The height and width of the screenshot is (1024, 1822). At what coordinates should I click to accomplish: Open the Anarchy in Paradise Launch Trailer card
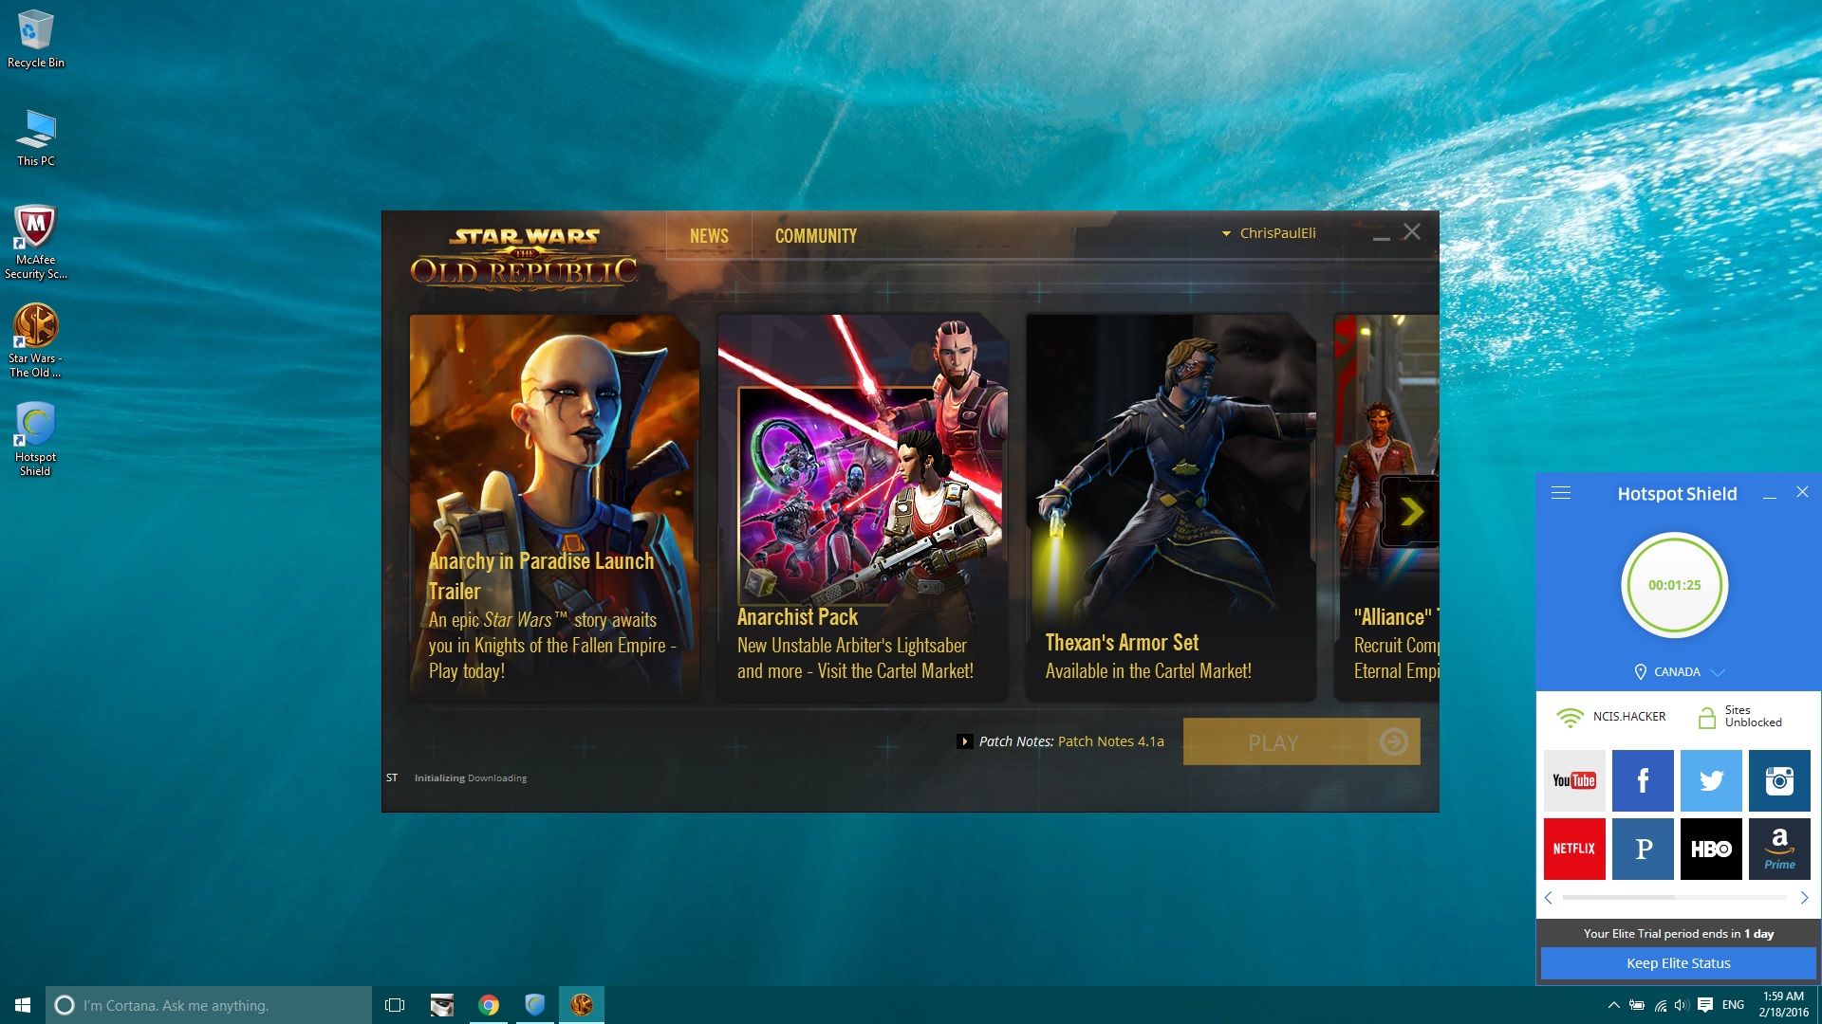tap(554, 508)
